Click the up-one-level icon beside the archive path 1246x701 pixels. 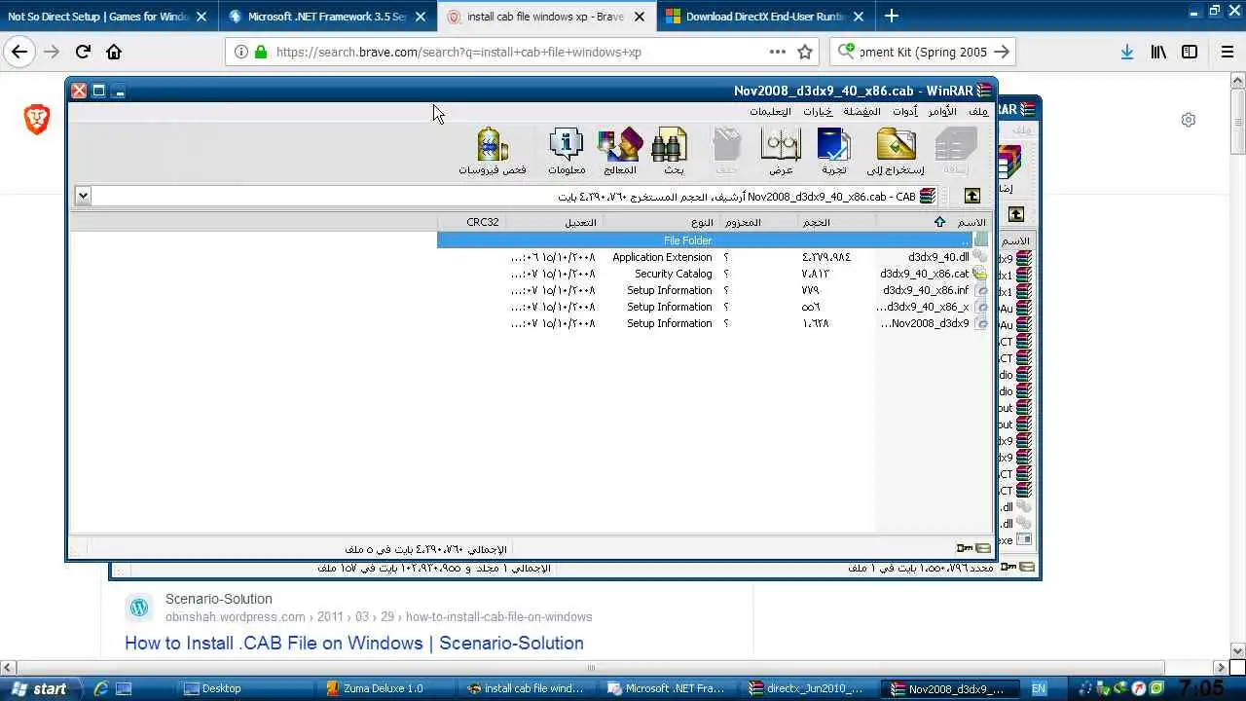(x=972, y=196)
